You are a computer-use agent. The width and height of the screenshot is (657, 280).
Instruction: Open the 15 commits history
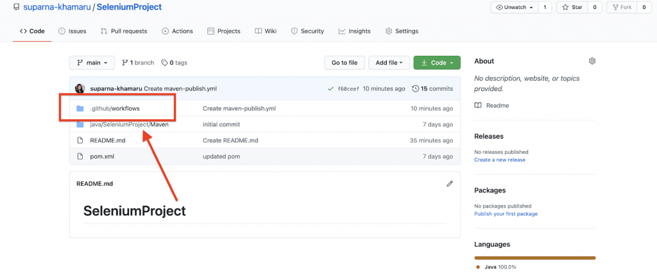pos(432,88)
